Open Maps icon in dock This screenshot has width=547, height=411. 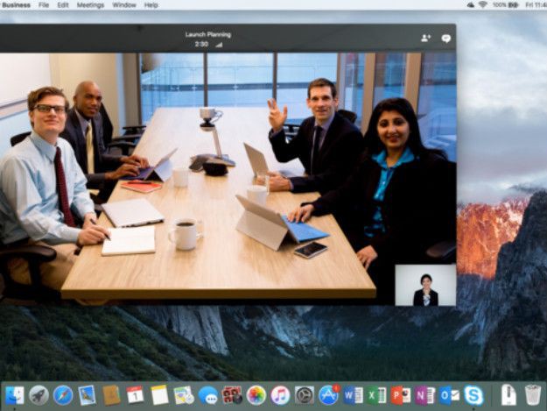(x=184, y=395)
